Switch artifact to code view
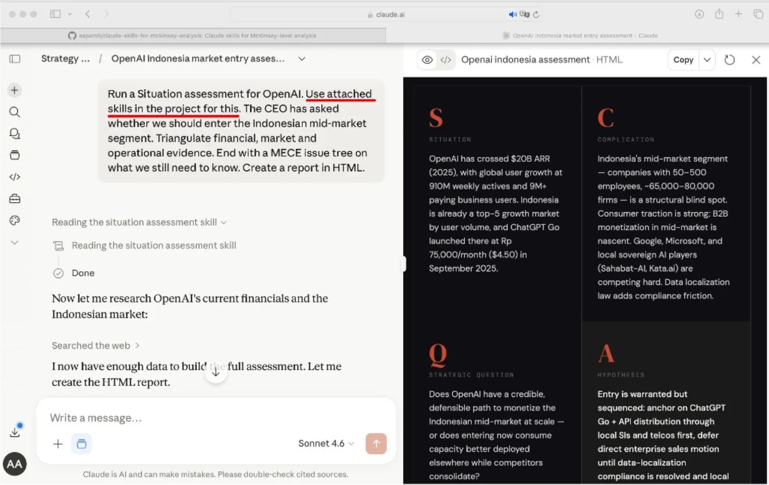769x485 pixels. pos(446,60)
